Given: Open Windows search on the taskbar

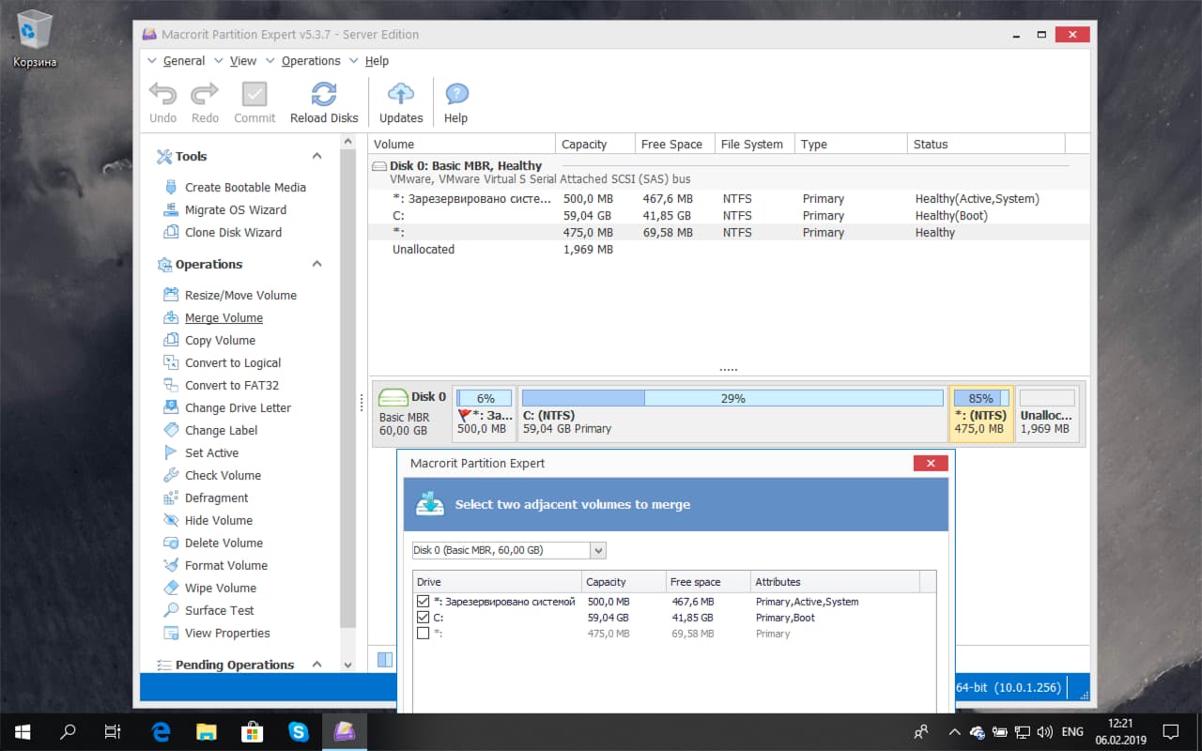Looking at the screenshot, I should point(68,731).
